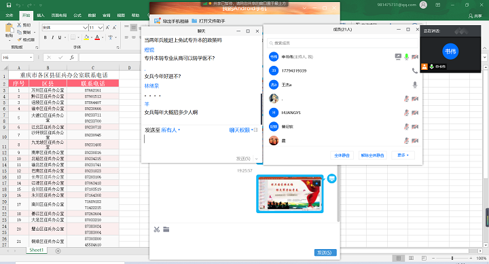Click the blue 发送(S) button

[325, 252]
